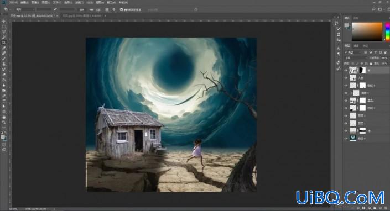Toggle pixel layer filter icon
The height and width of the screenshot is (211, 390).
(x=366, y=52)
